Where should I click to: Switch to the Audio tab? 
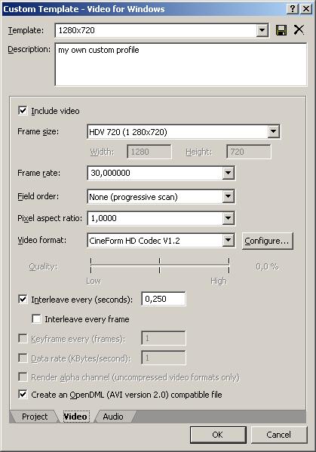point(113,417)
